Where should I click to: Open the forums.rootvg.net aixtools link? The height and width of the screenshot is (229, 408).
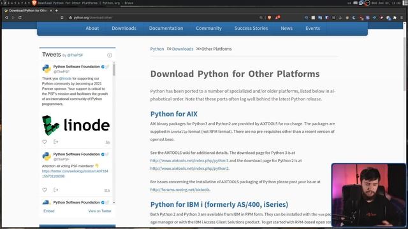[x=180, y=190]
